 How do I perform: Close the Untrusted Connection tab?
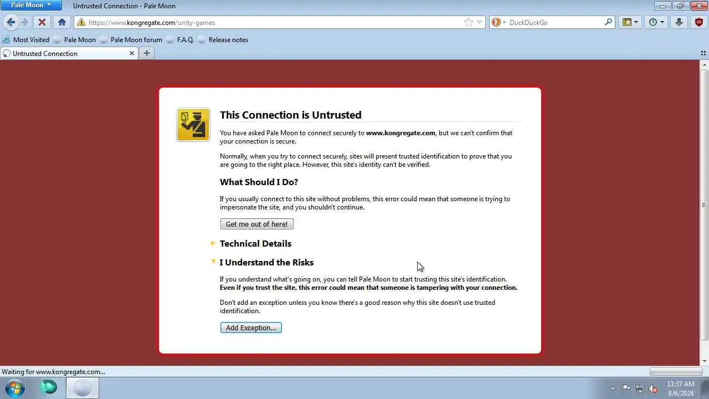132,53
